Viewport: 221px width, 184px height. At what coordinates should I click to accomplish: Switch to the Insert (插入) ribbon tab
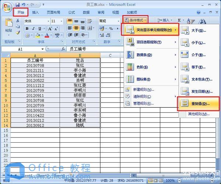tap(35, 13)
